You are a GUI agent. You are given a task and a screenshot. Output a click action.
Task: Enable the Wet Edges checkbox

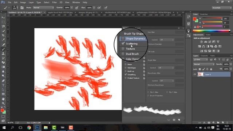coord(126,68)
